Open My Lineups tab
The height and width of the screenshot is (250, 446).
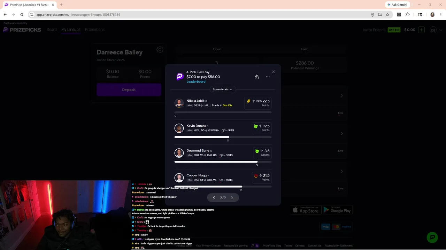[x=71, y=30]
